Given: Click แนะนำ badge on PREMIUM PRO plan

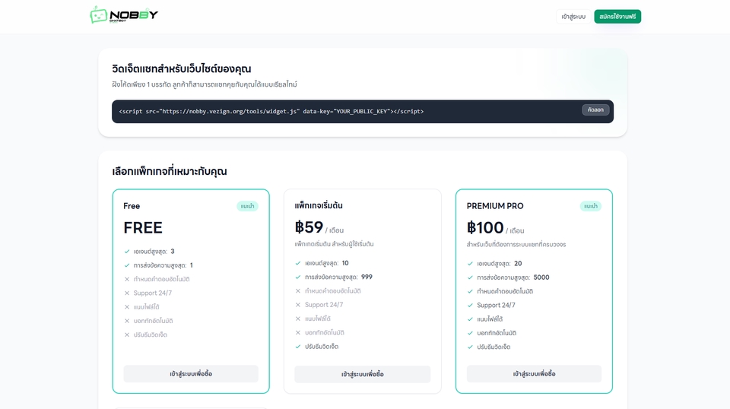Looking at the screenshot, I should click(x=590, y=206).
